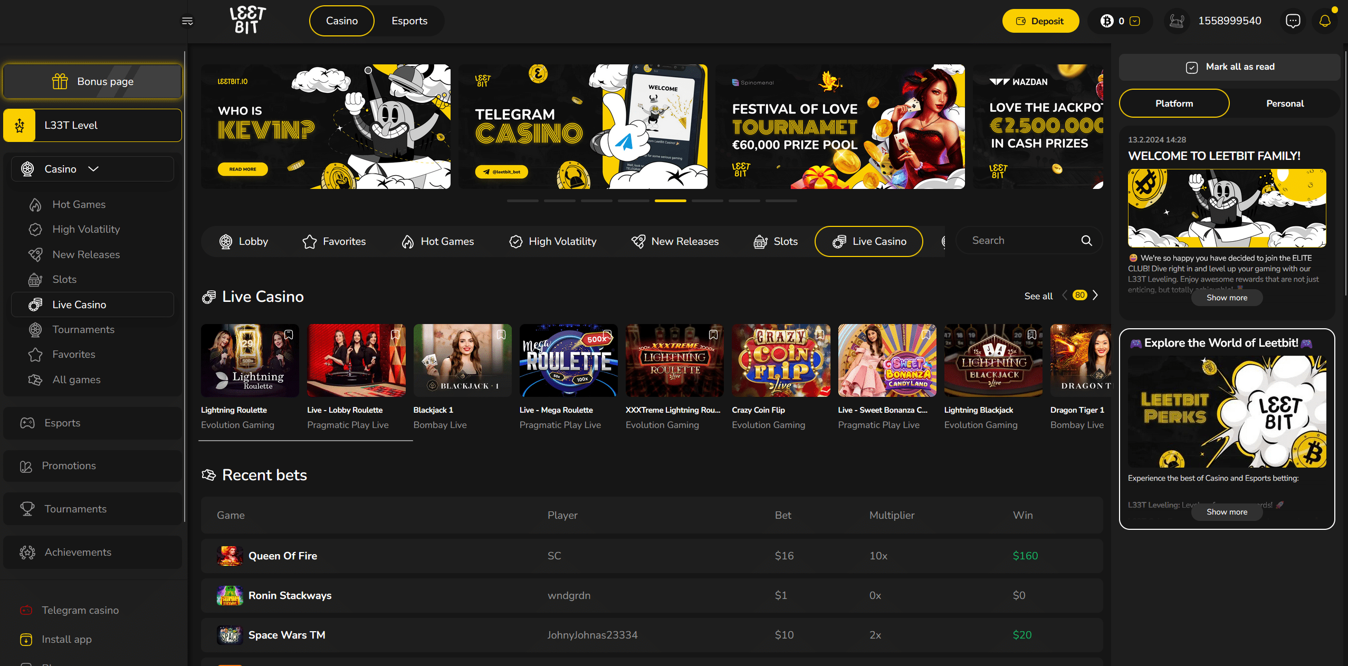Click the search magnifier icon
This screenshot has width=1348, height=666.
pyautogui.click(x=1086, y=241)
